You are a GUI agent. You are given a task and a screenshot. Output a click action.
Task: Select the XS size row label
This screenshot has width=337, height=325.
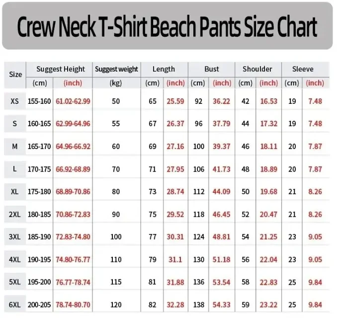click(15, 101)
